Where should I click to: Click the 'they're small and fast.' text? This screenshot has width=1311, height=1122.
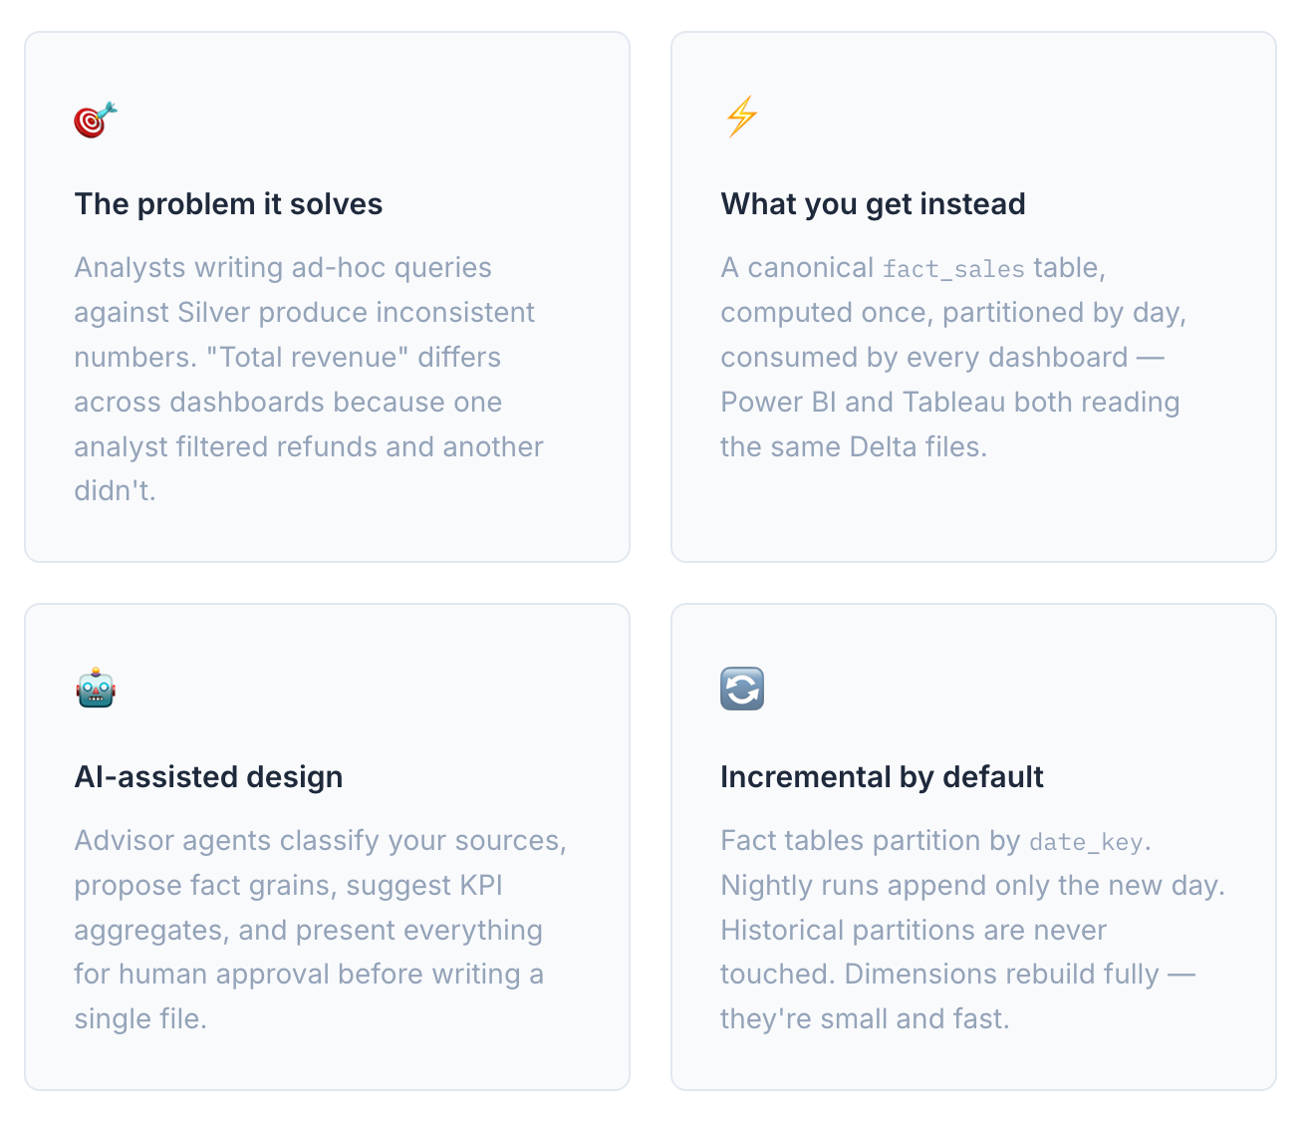tap(865, 1018)
